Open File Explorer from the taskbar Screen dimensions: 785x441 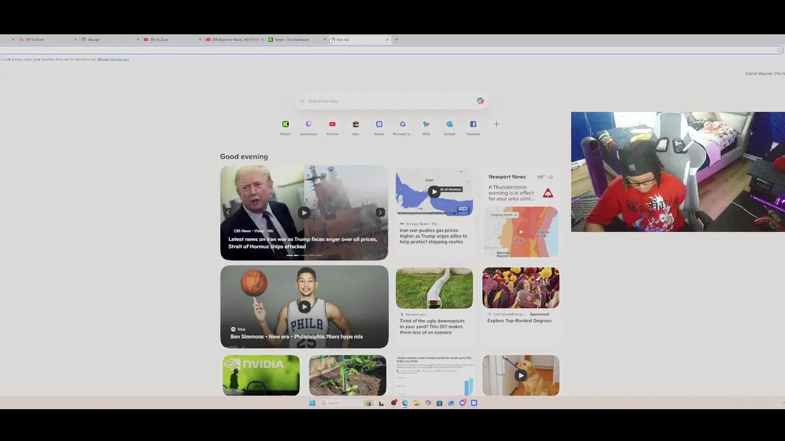pyautogui.click(x=416, y=403)
